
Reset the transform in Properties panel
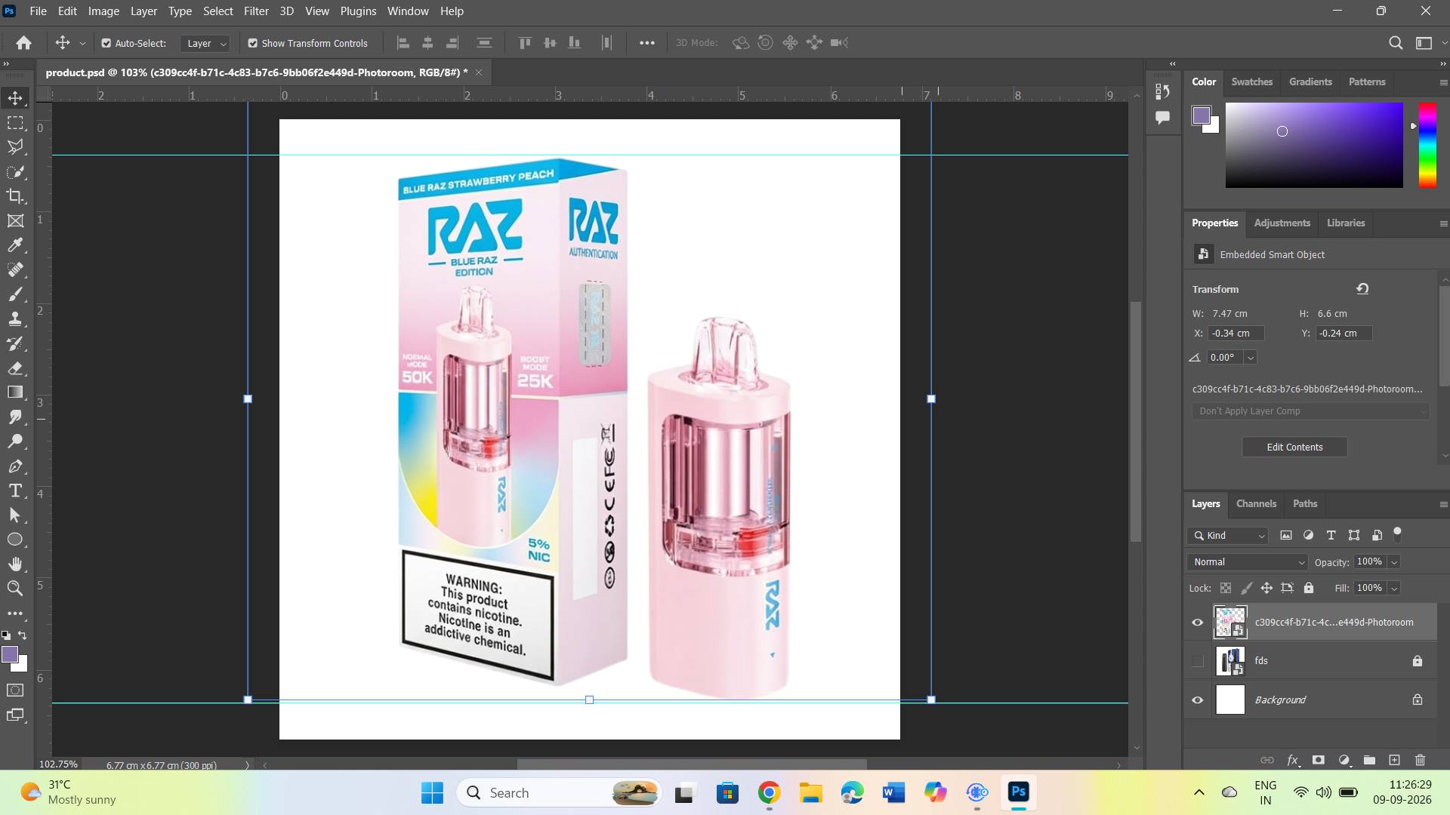[x=1362, y=289]
